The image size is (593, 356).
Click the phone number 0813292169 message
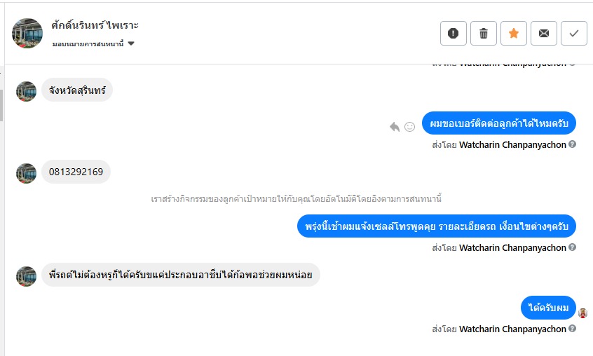tap(76, 172)
